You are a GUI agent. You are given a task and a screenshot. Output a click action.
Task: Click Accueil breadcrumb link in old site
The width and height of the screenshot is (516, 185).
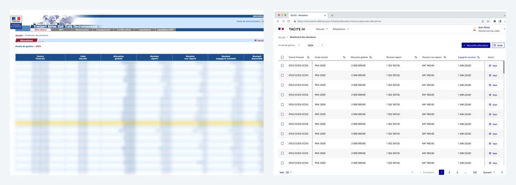(19, 35)
